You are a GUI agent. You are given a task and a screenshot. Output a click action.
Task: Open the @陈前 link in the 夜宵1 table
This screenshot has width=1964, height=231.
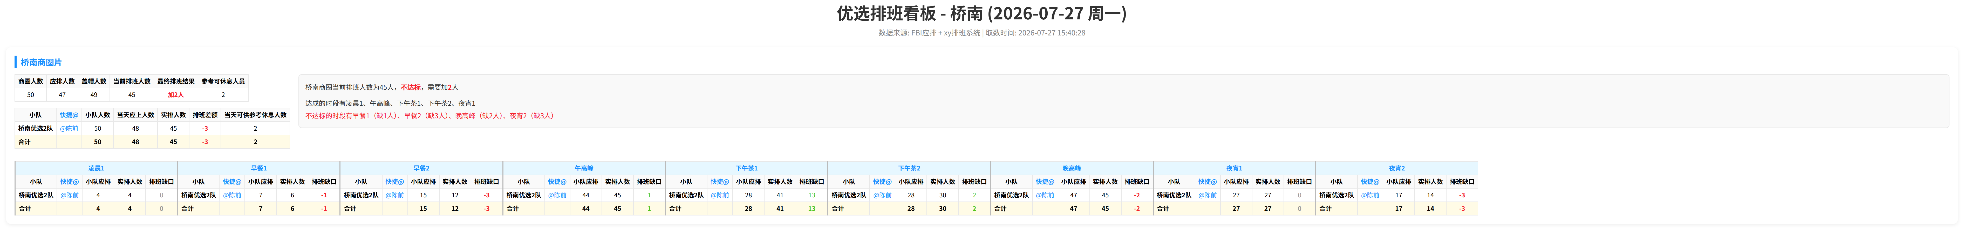pos(1208,195)
